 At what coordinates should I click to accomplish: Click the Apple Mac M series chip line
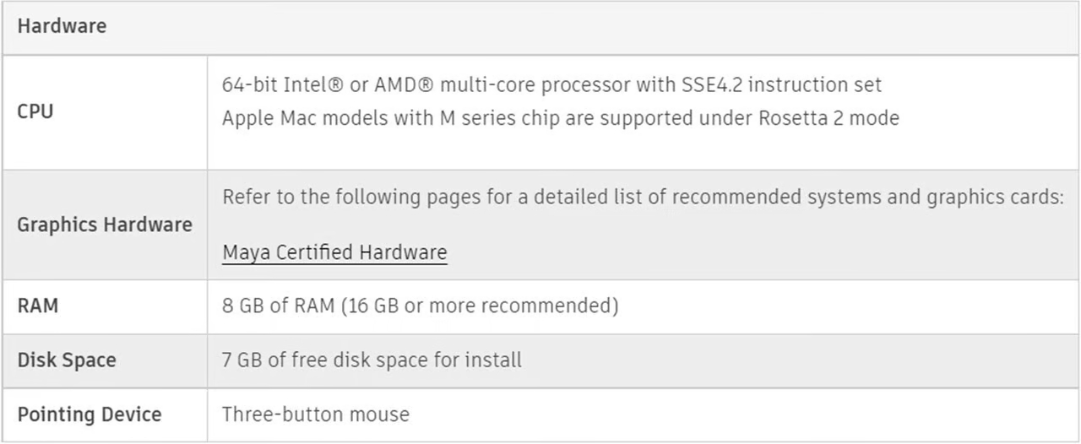[x=561, y=118]
